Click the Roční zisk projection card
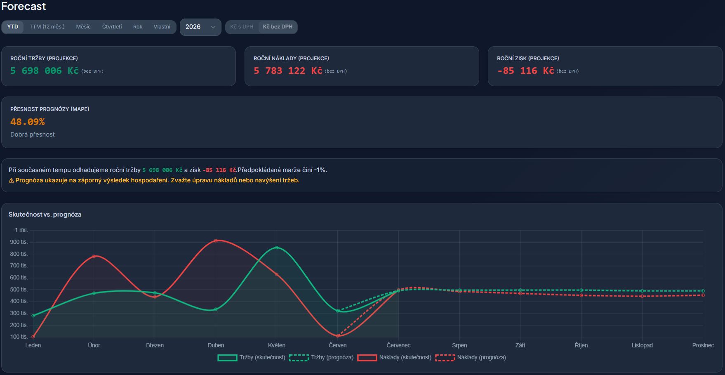Image resolution: width=725 pixels, height=375 pixels. (605, 66)
